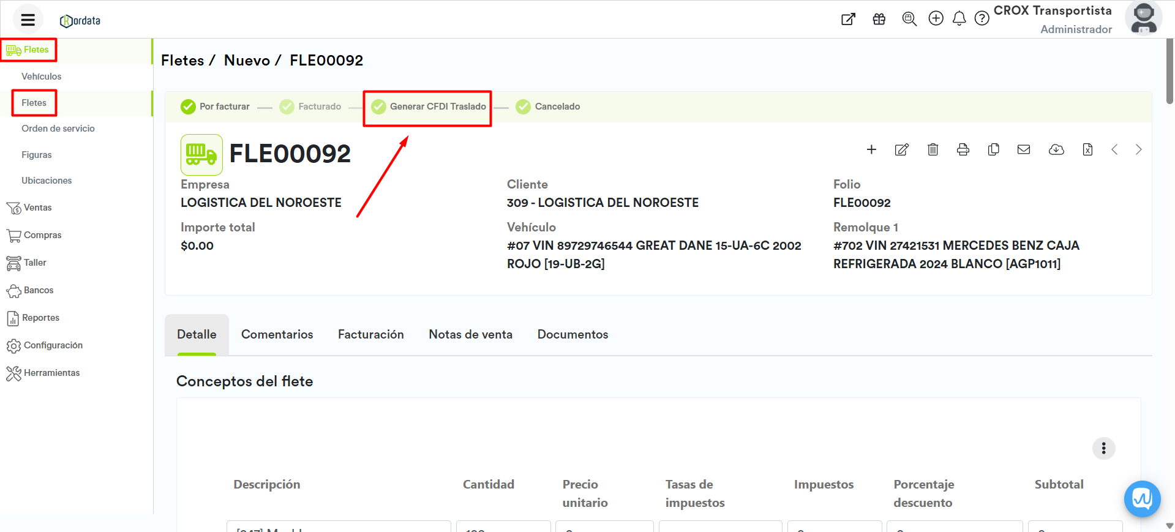Switch to the Facturación tab
Image resolution: width=1175 pixels, height=532 pixels.
click(371, 334)
